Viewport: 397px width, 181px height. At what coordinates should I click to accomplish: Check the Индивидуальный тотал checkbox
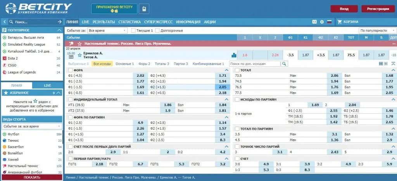tap(70, 99)
